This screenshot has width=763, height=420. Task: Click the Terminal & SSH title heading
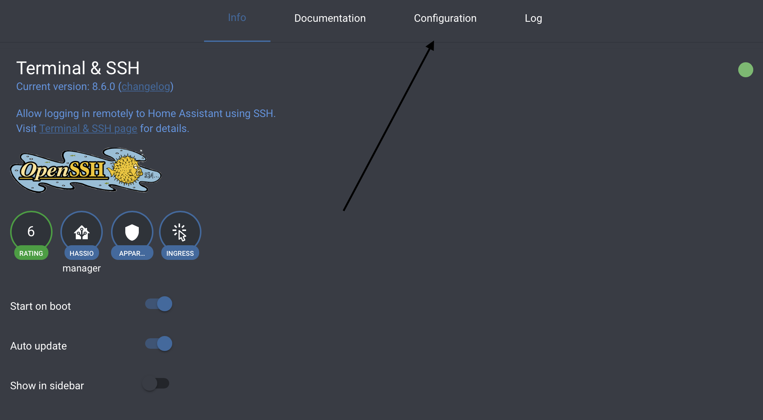pos(78,68)
